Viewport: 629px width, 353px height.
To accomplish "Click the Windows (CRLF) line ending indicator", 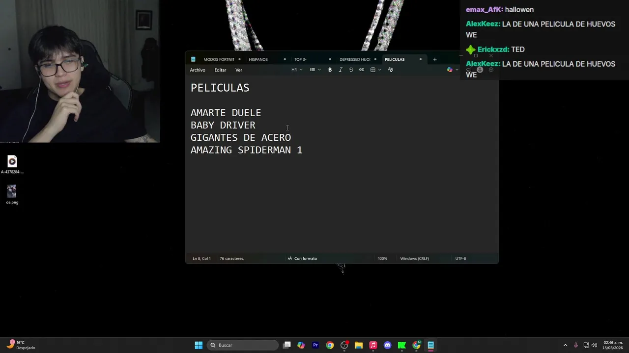I will (414, 258).
